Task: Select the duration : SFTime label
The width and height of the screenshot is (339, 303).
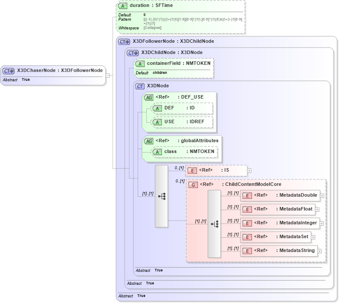Action: (x=151, y=5)
